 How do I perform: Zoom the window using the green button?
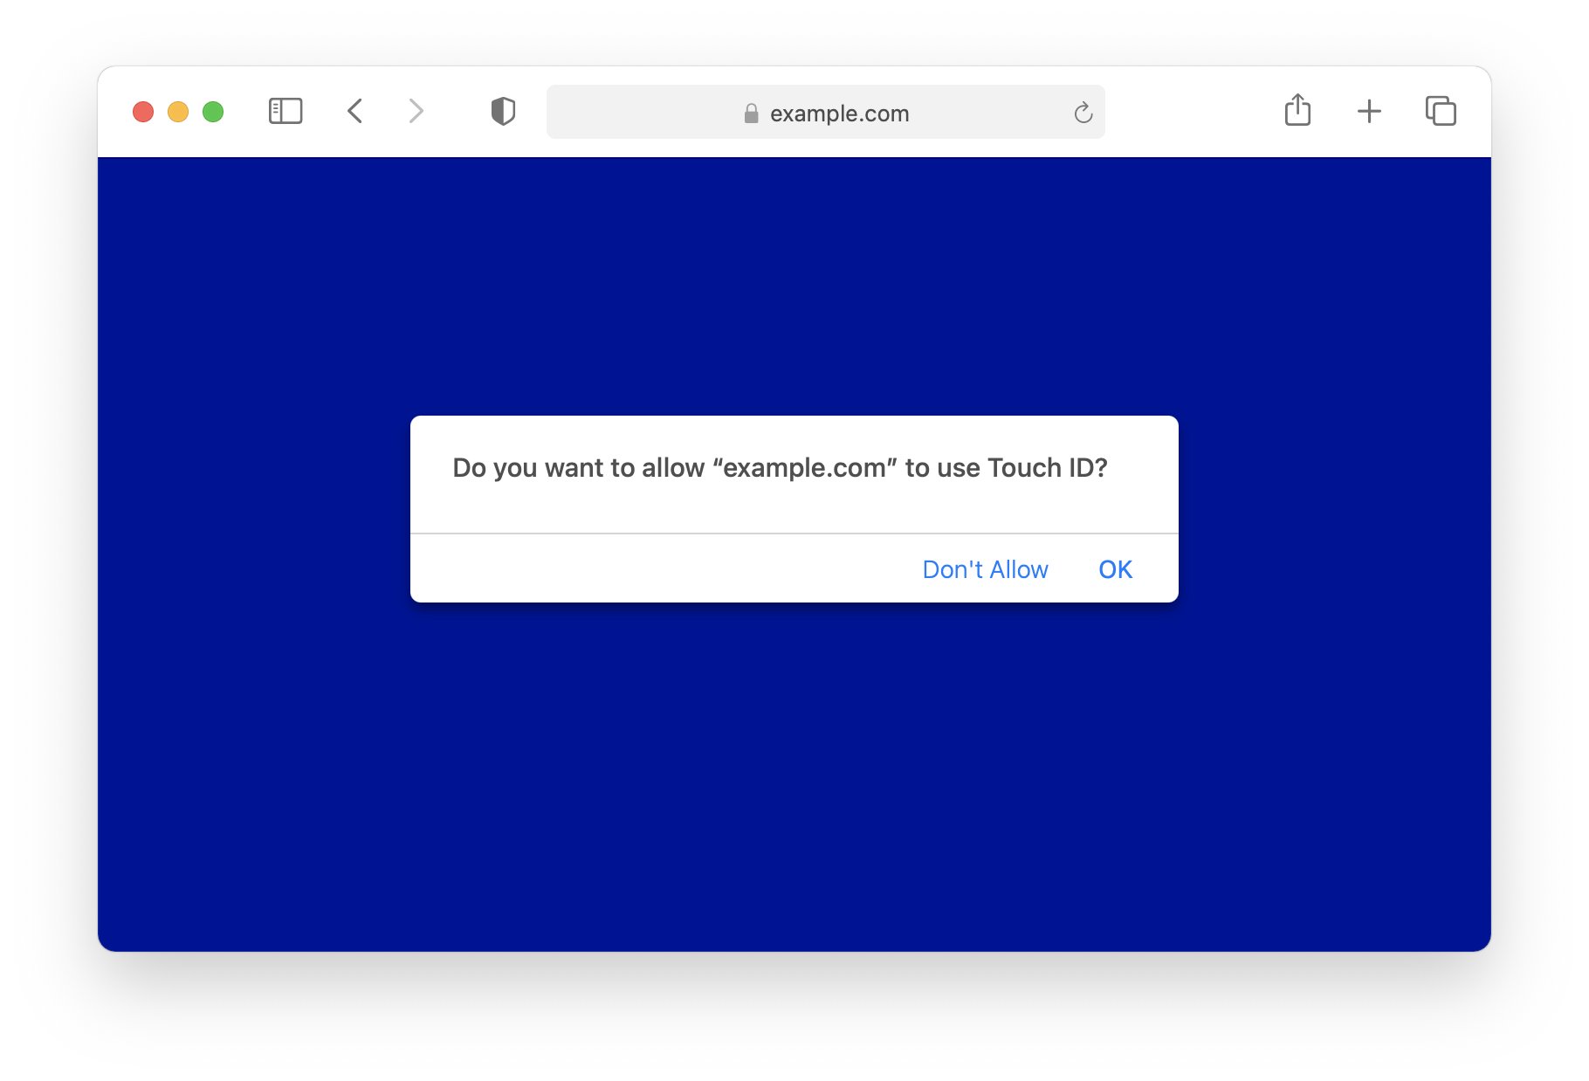click(211, 111)
